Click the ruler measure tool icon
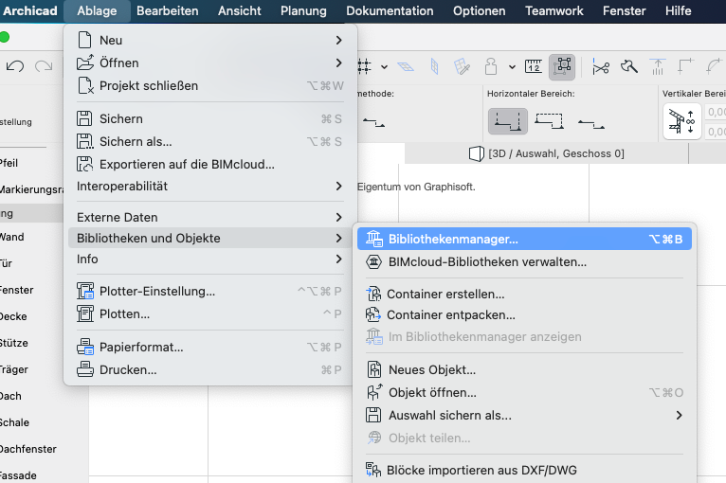Viewport: 726px width, 483px height. tap(533, 66)
